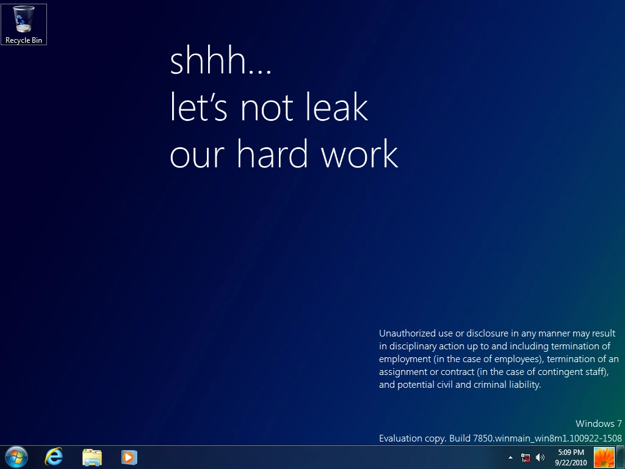Open the Recycle Bin on the desktop
The height and width of the screenshot is (469, 625).
[23, 18]
